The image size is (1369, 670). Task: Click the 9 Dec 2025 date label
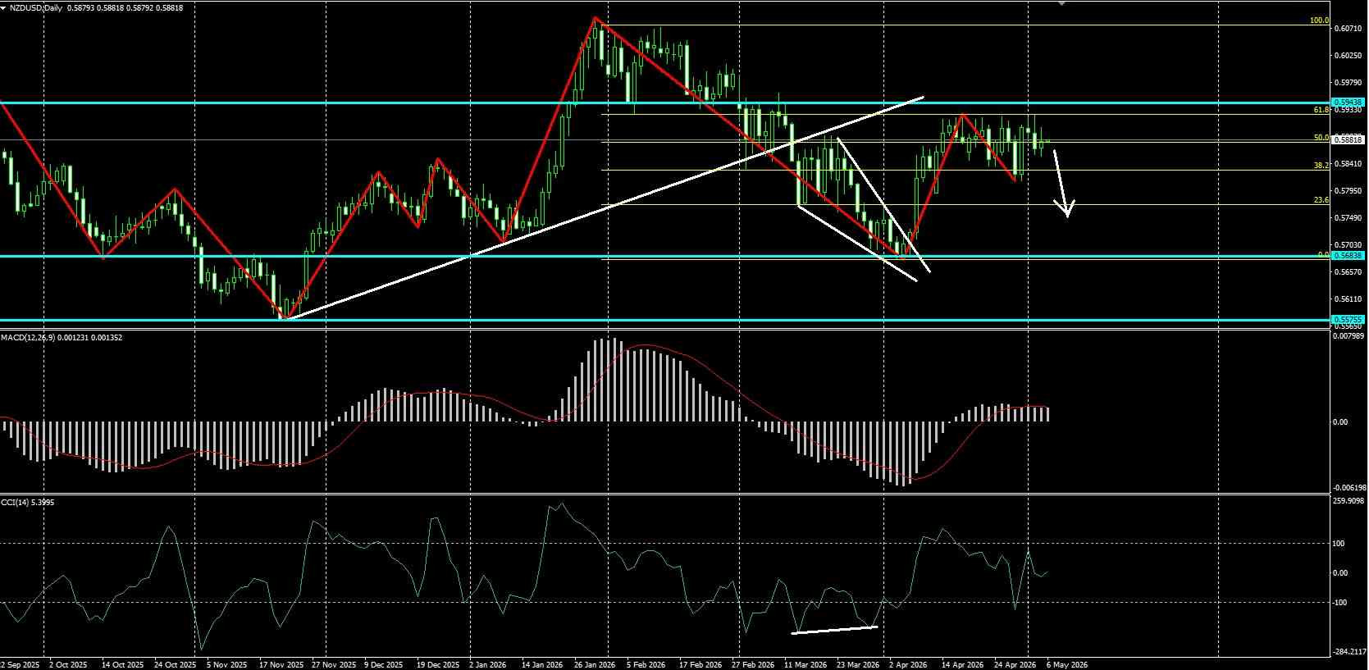pos(383,664)
